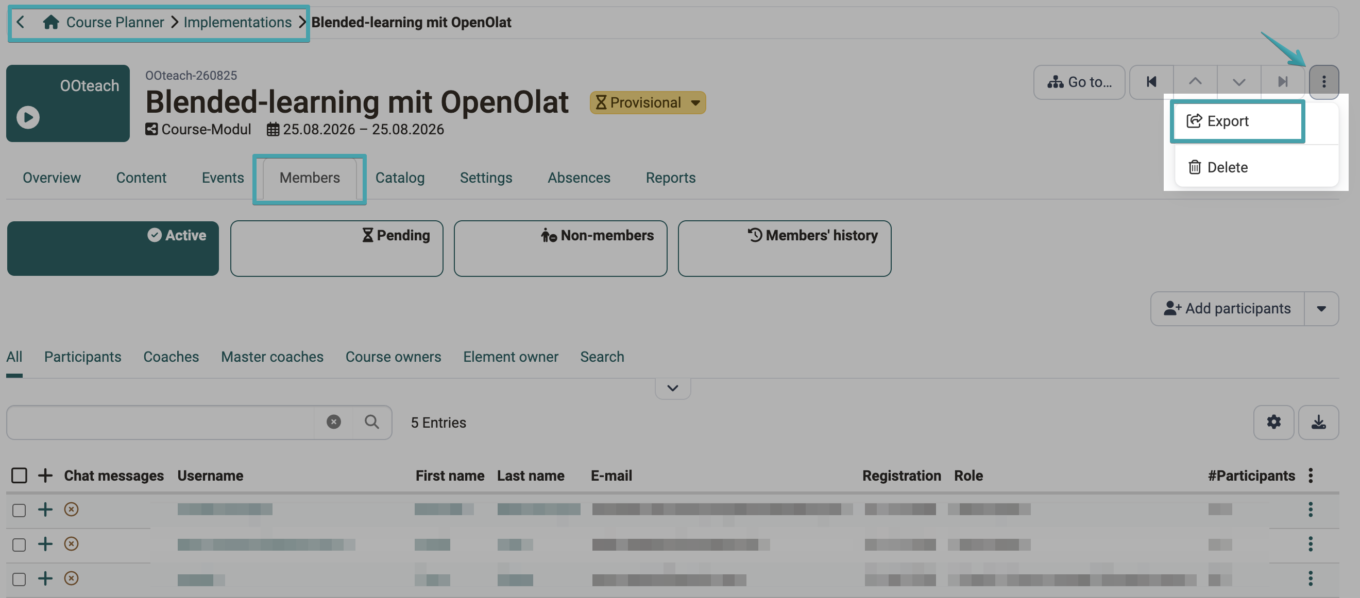Go to next element down arrow
Viewport: 1360px width, 598px height.
(1239, 82)
